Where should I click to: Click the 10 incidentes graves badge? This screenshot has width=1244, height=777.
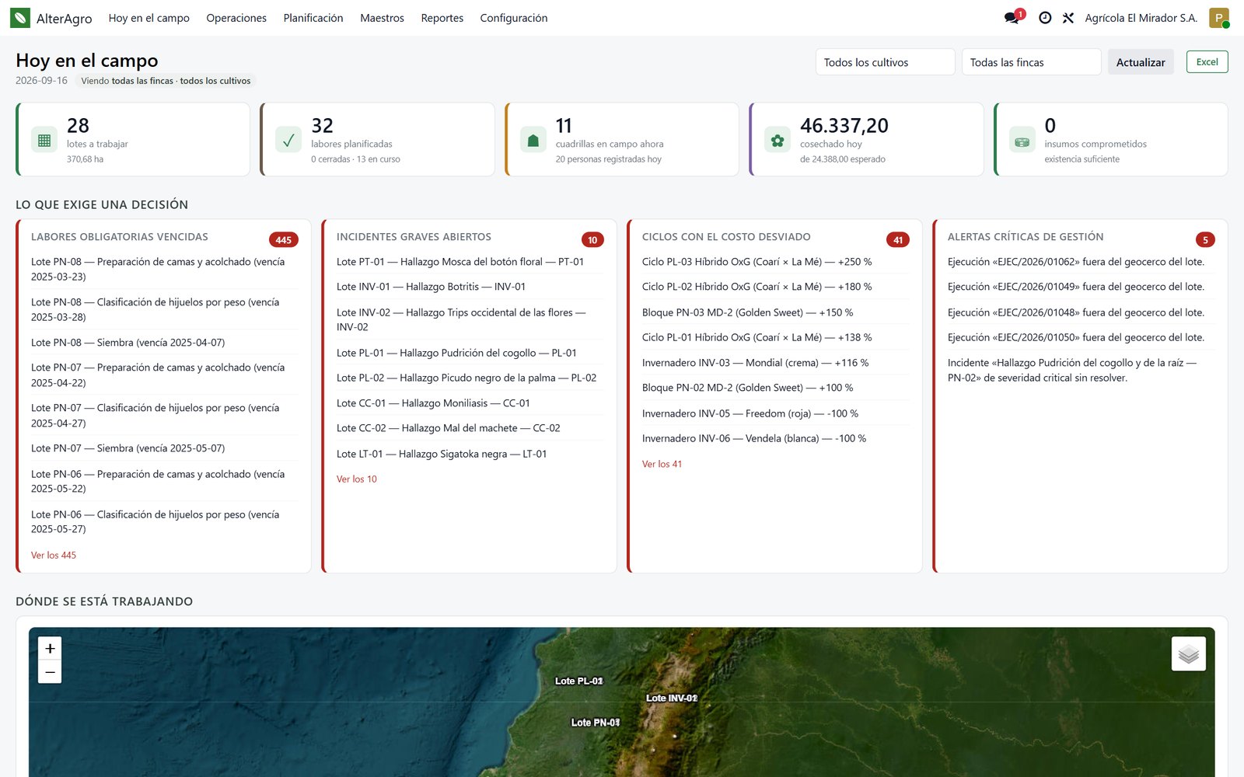592,240
